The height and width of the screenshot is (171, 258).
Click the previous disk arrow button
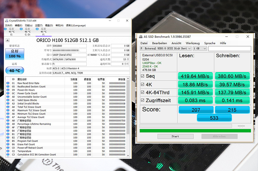[7, 40]
